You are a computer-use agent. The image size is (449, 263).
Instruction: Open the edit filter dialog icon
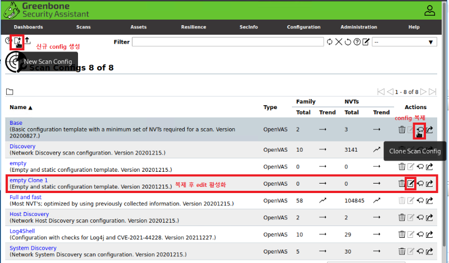point(366,42)
